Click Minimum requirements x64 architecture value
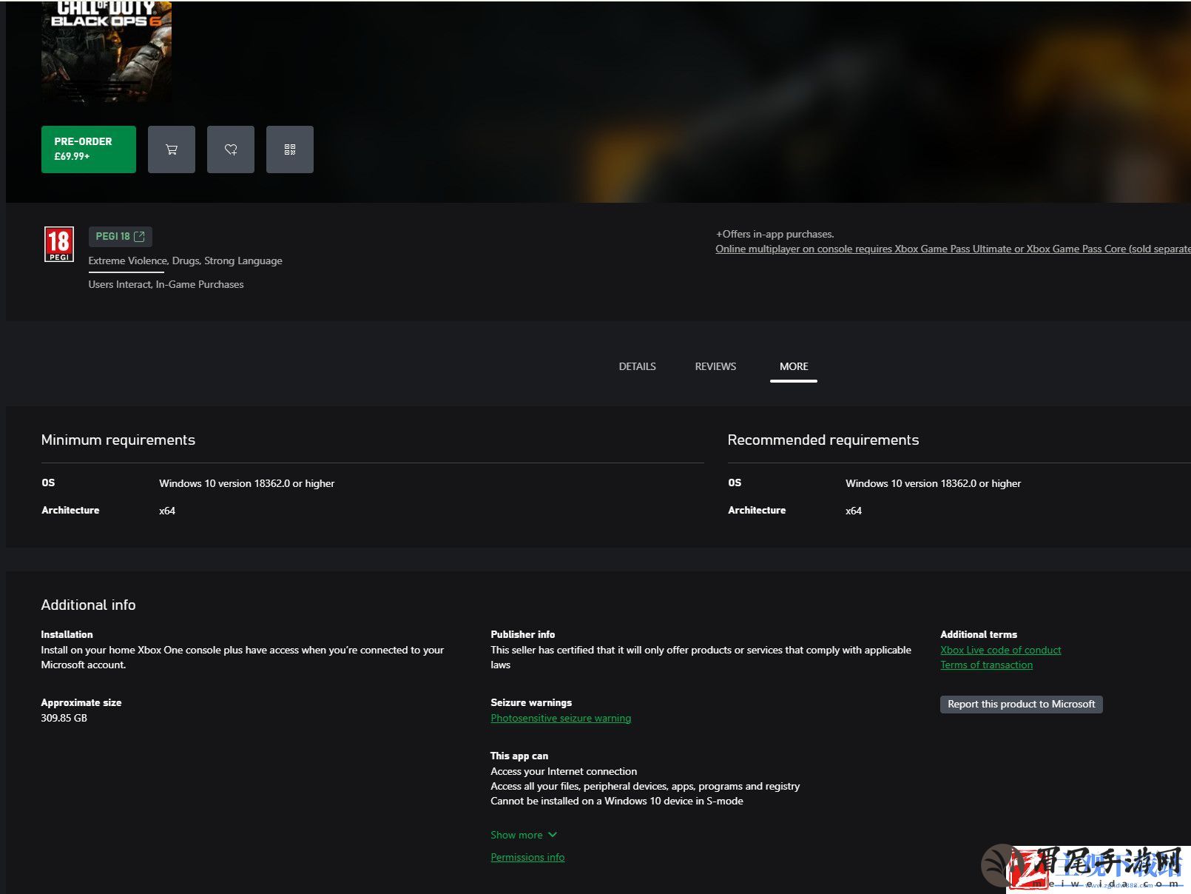1191x894 pixels. (167, 511)
